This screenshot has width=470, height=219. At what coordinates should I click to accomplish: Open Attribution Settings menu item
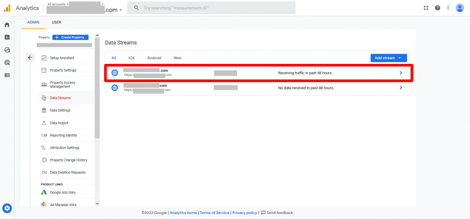tap(65, 147)
